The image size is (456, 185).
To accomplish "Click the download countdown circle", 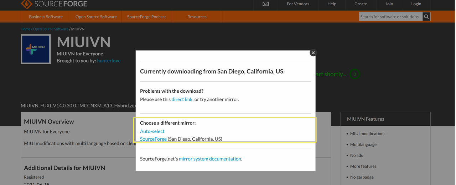I will click(x=354, y=74).
